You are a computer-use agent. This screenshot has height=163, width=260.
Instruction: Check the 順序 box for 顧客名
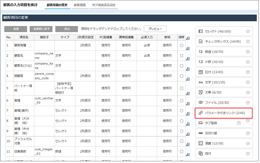pyautogui.click(x=182, y=55)
